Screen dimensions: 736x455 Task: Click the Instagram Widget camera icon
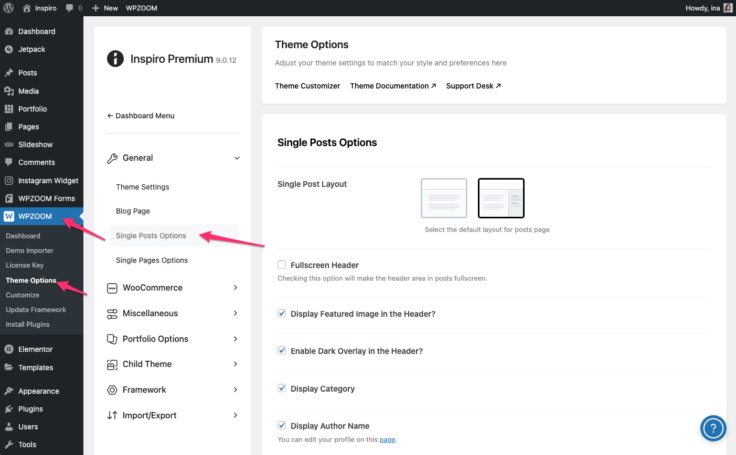point(9,181)
